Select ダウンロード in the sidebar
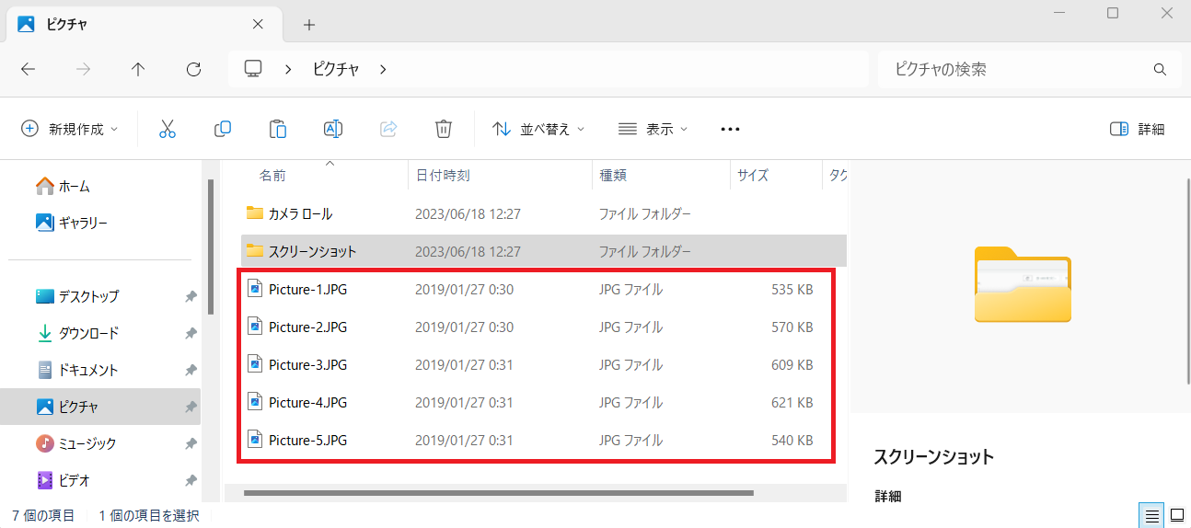This screenshot has width=1191, height=528. [x=88, y=333]
